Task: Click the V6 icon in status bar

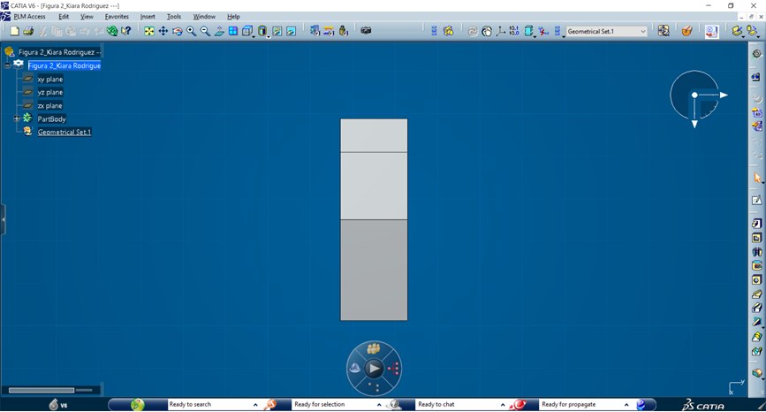Action: click(x=58, y=405)
